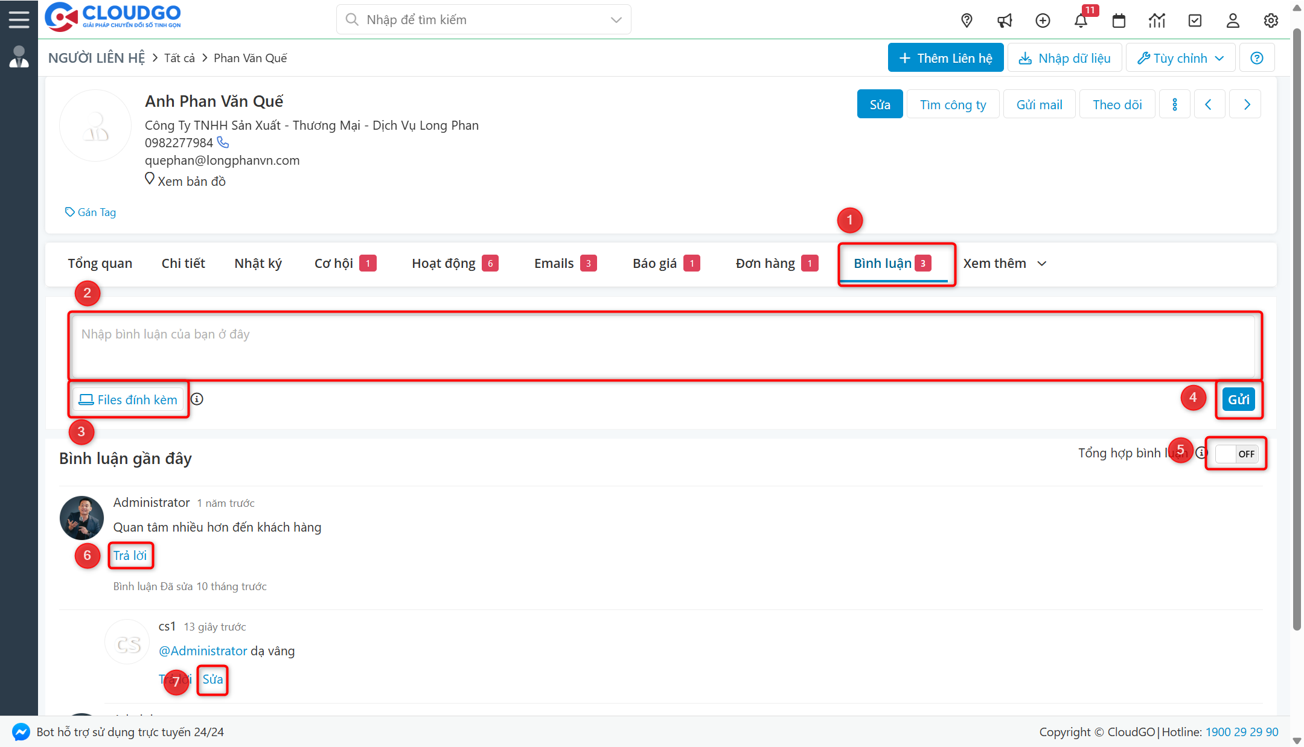1304x747 pixels.
Task: Open the calendar icon in the top bar
Action: pos(1119,20)
